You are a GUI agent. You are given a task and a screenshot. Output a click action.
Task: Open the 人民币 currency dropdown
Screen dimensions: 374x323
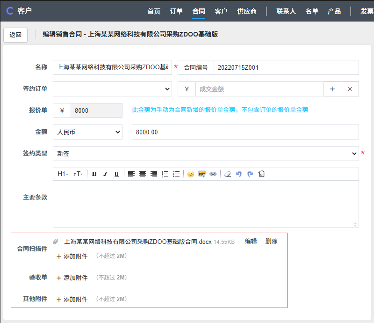coord(87,132)
